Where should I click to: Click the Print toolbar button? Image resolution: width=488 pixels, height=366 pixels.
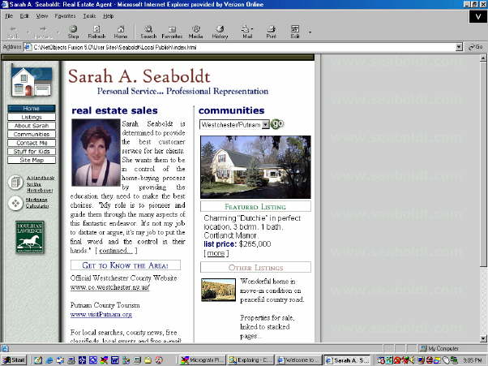(271, 32)
